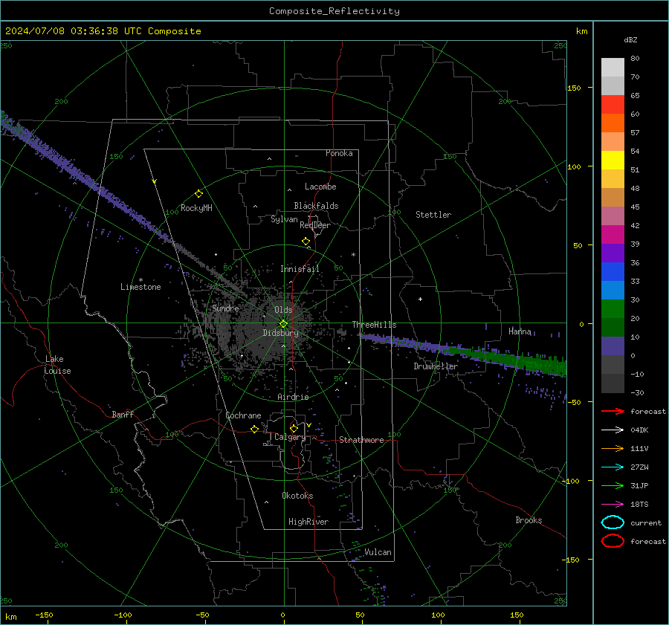Click the dBZ legend heading
The height and width of the screenshot is (625, 669).
[630, 39]
